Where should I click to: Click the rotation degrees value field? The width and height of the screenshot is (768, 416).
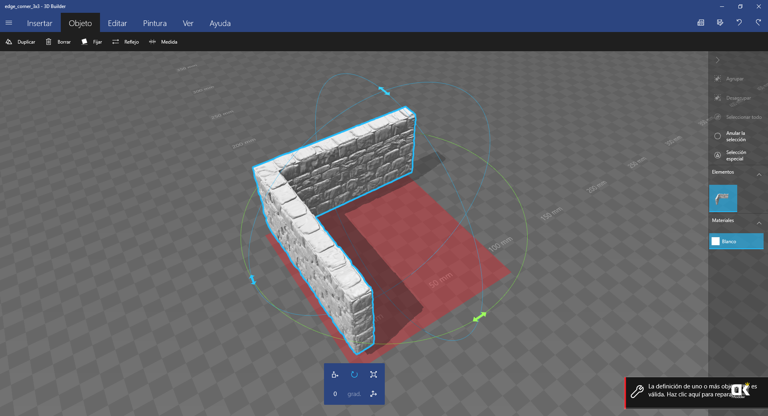click(335, 394)
